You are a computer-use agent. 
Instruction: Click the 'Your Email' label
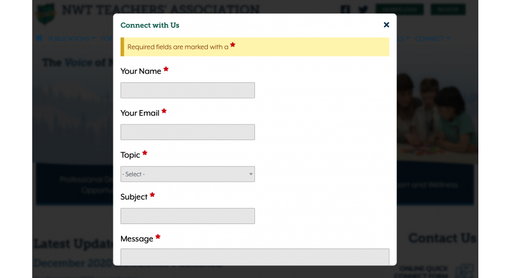[x=140, y=113]
